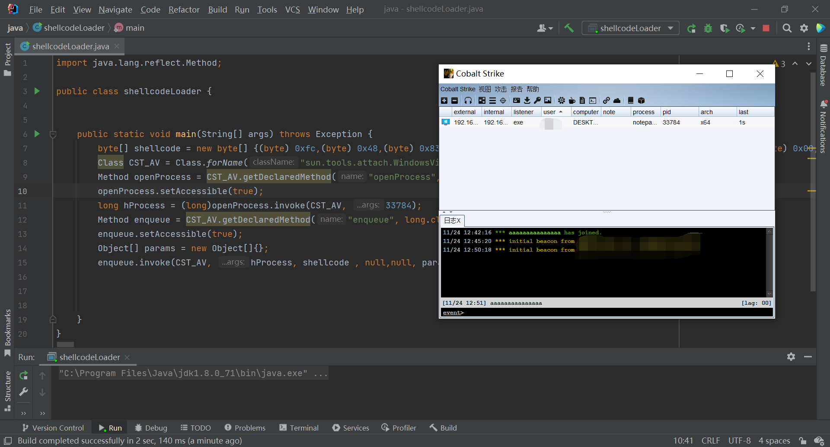Open 4 spaces indent selector
The image size is (830, 447).
coord(774,441)
